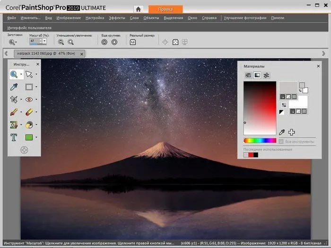
Task: Click the 1:1 actual size button
Action: tap(133, 42)
